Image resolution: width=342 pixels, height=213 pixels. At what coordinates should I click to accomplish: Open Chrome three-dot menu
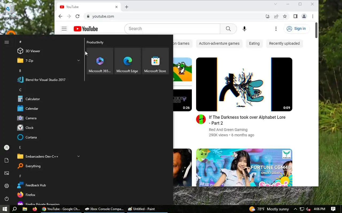tap(313, 16)
